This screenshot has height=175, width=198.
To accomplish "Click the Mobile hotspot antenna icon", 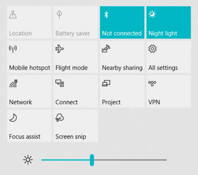I will coord(13,49).
